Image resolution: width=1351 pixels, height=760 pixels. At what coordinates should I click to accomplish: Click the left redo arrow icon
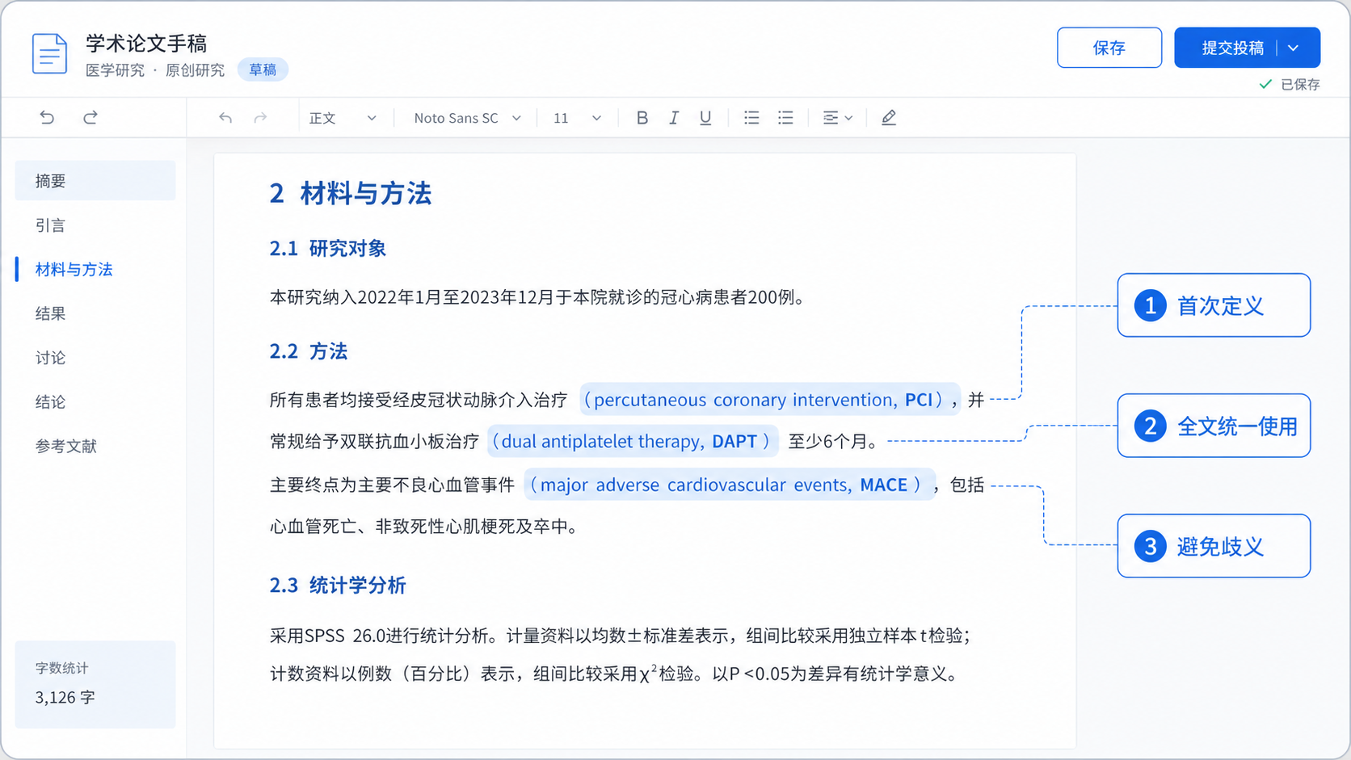tap(90, 118)
